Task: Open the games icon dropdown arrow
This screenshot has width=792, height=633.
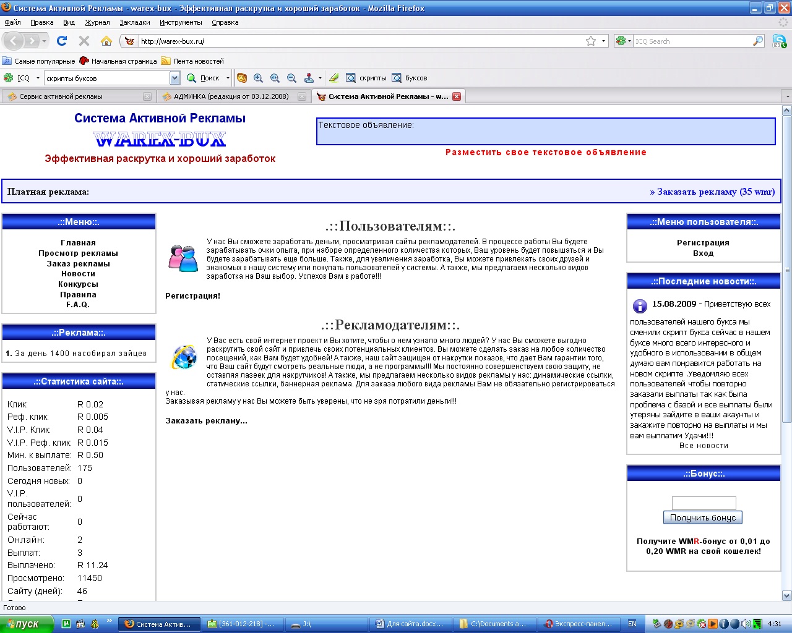Action: pos(320,78)
